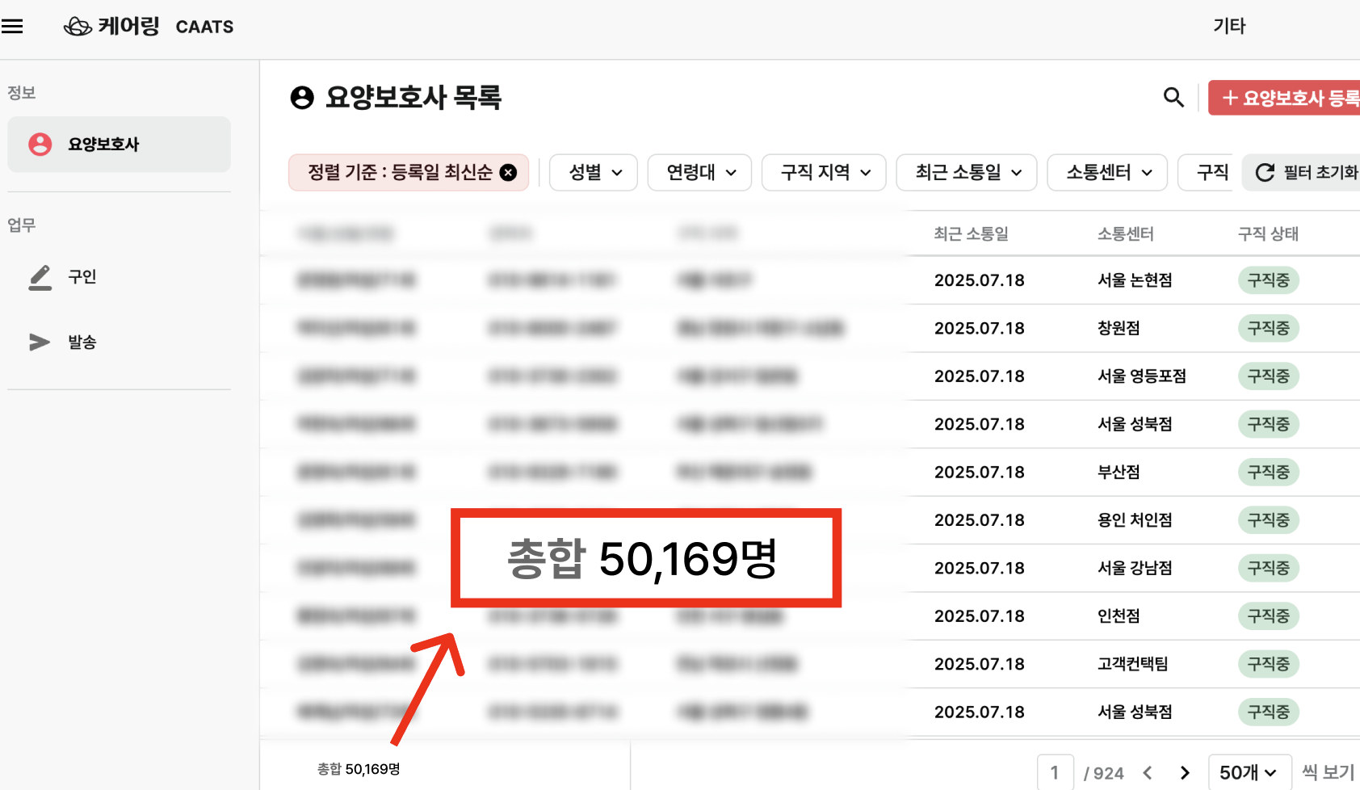This screenshot has height=790, width=1360.
Task: Click 창원점 cell
Action: pyautogui.click(x=1119, y=328)
